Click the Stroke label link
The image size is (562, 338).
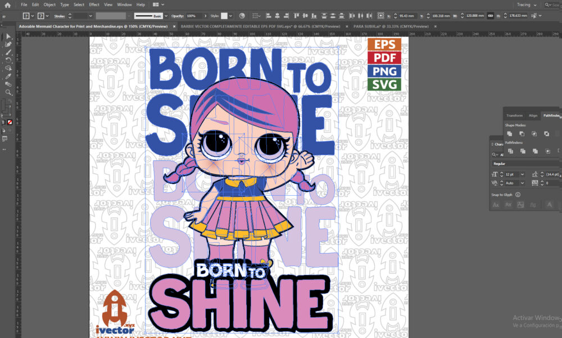(60, 16)
